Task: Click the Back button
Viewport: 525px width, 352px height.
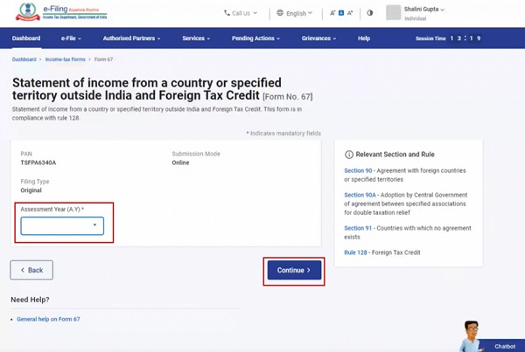Action: click(x=31, y=270)
